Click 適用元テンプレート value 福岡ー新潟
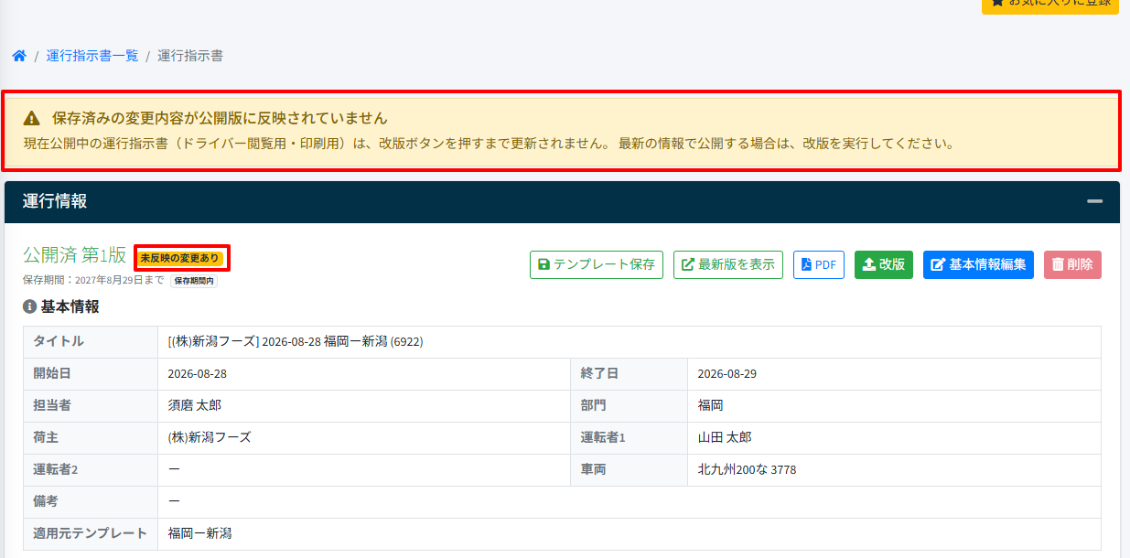This screenshot has height=558, width=1130. pos(200,533)
